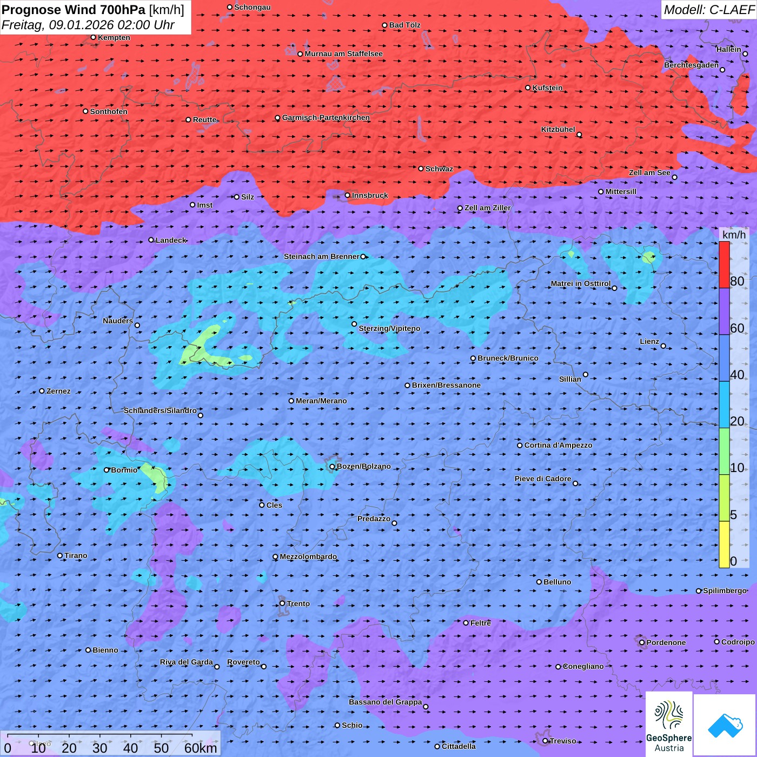Image resolution: width=757 pixels, height=757 pixels.
Task: Click the yellow 0 km/h legend color
Action: click(724, 544)
